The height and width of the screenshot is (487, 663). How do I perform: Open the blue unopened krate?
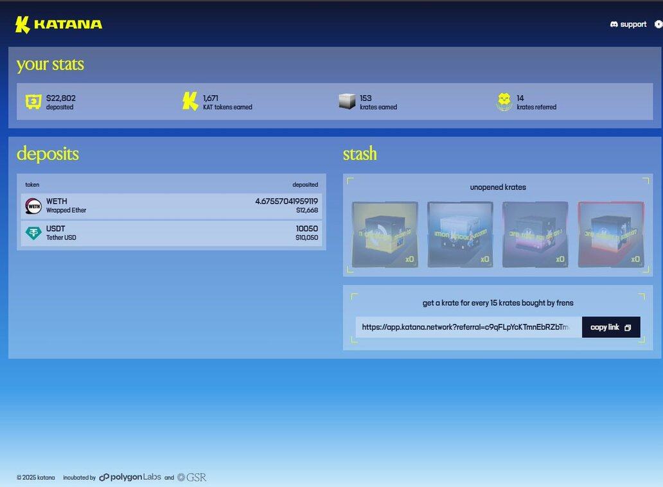pyautogui.click(x=460, y=235)
